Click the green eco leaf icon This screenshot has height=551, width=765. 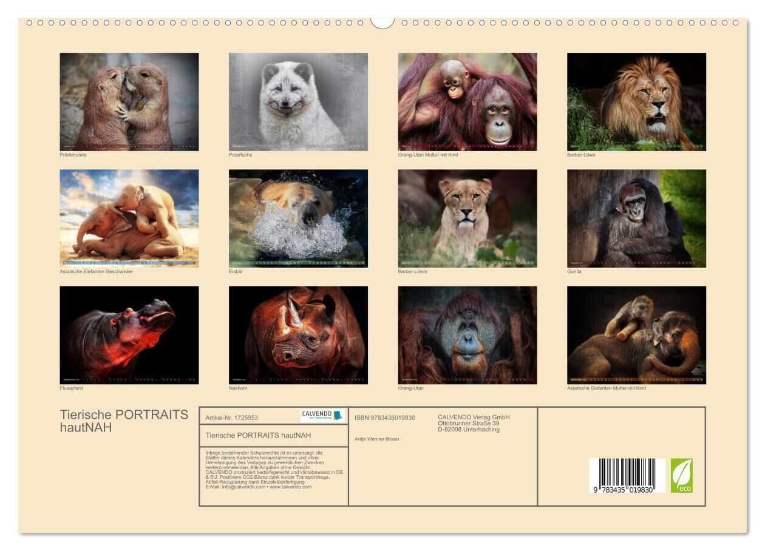click(681, 475)
